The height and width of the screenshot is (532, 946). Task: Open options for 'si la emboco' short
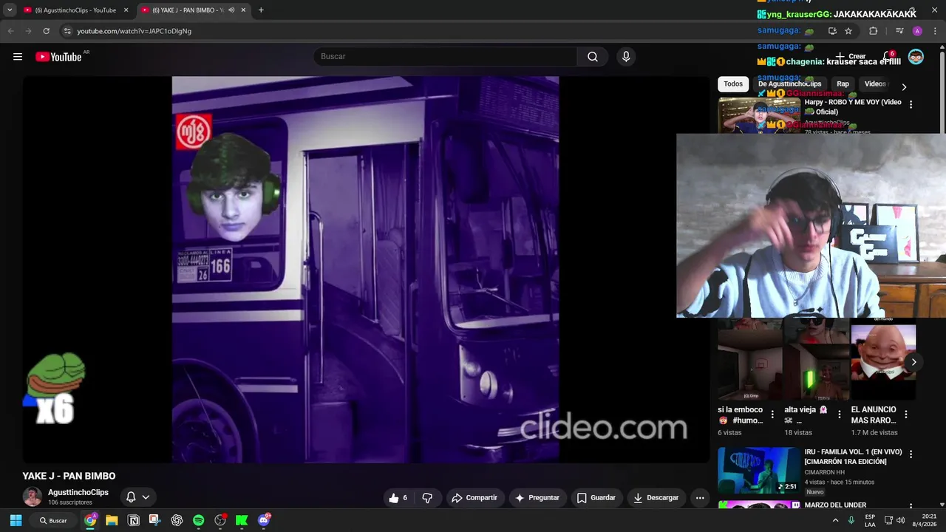pyautogui.click(x=772, y=415)
